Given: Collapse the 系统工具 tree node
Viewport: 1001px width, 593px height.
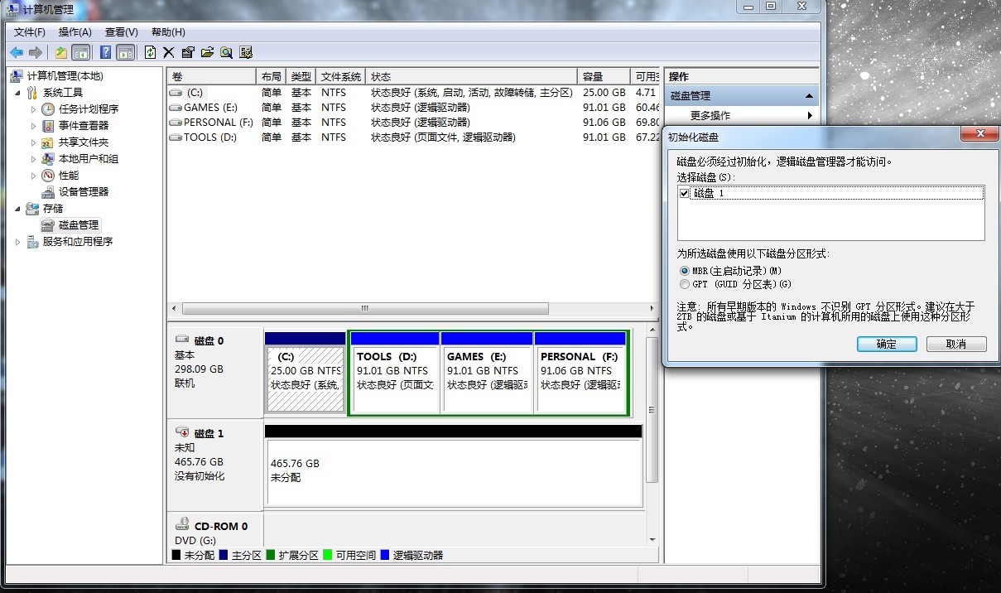Looking at the screenshot, I should 18,93.
